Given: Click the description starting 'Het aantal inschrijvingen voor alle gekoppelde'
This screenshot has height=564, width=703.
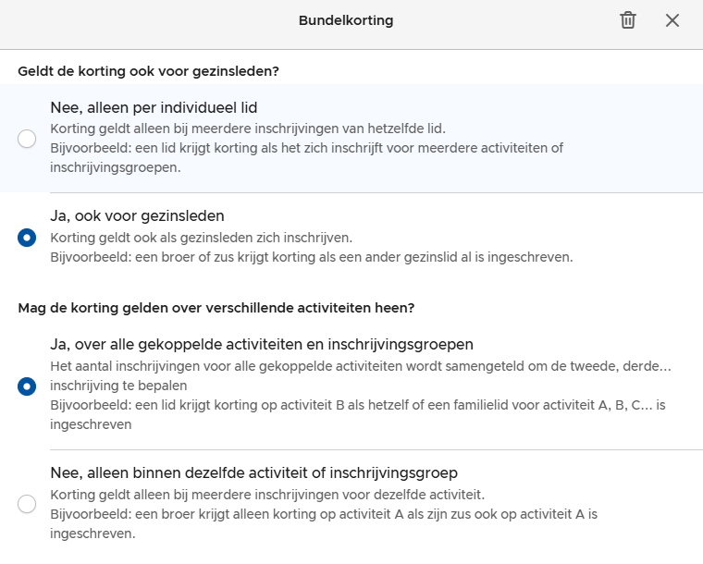Looking at the screenshot, I should pyautogui.click(x=361, y=366).
